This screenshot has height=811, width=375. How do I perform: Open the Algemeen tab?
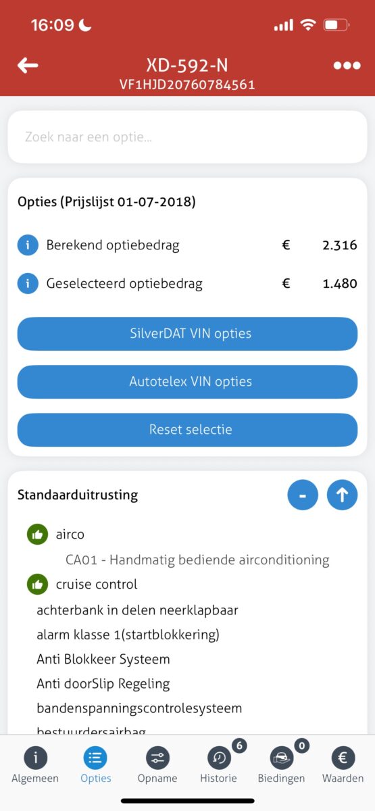(35, 766)
